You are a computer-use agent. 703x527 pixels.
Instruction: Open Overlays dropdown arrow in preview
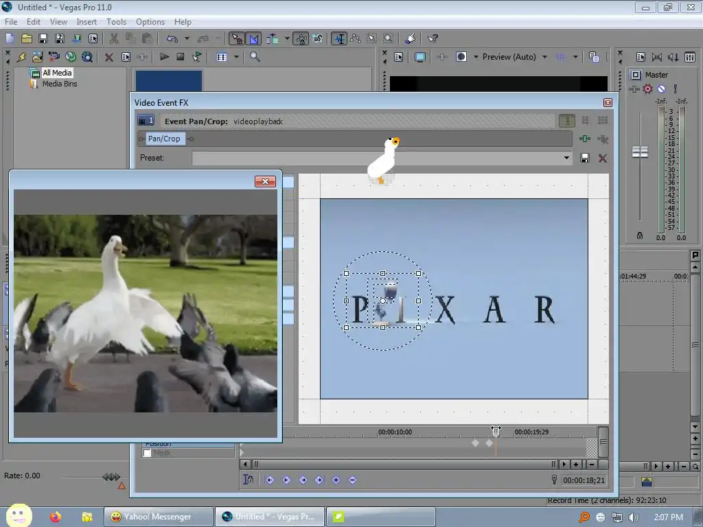[x=575, y=57]
